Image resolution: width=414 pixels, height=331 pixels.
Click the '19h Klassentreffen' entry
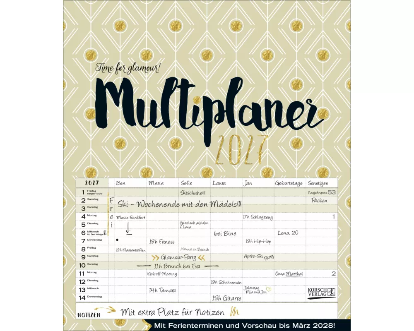click(131, 250)
